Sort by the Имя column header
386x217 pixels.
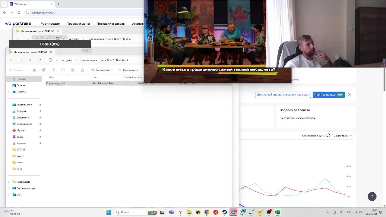[x=51, y=77]
